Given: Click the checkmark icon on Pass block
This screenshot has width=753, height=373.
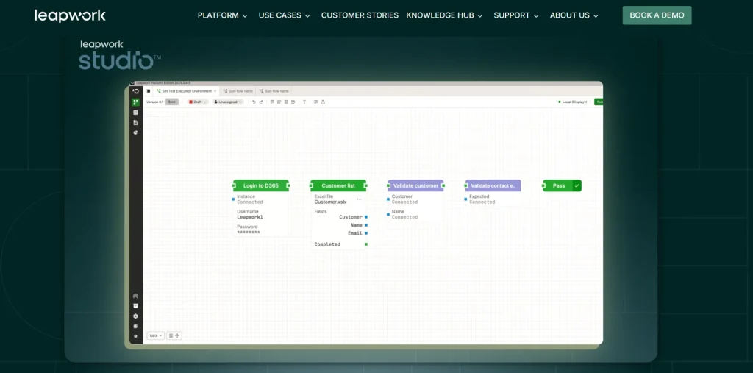Looking at the screenshot, I should (577, 185).
